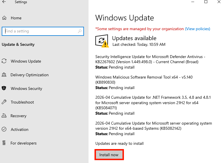Click the Install now button
This screenshot has width=223, height=163.
point(109,155)
